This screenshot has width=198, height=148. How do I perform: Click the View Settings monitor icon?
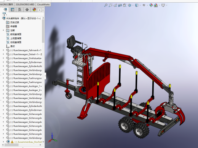pyautogui.click(x=163, y=5)
